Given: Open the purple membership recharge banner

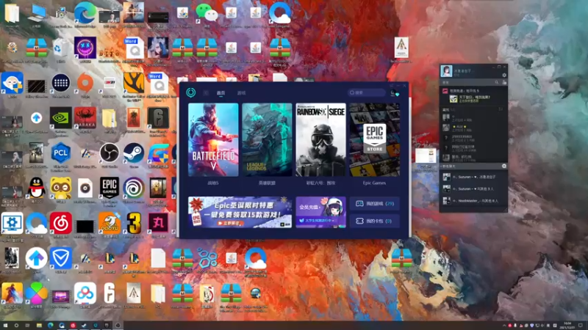Looking at the screenshot, I should pos(321,212).
